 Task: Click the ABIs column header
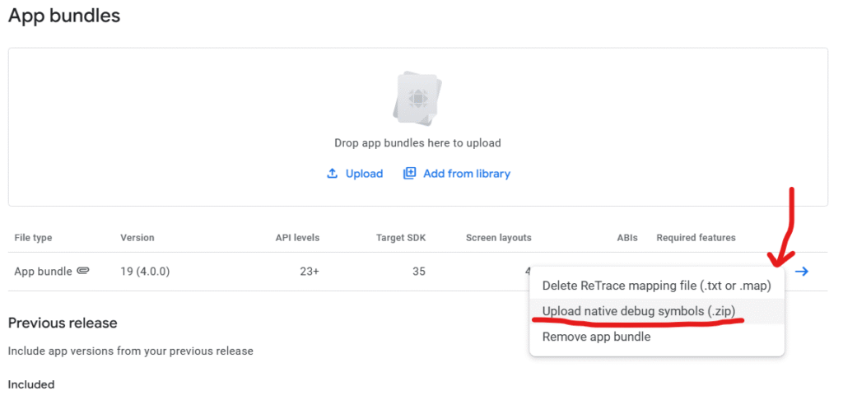click(x=627, y=238)
